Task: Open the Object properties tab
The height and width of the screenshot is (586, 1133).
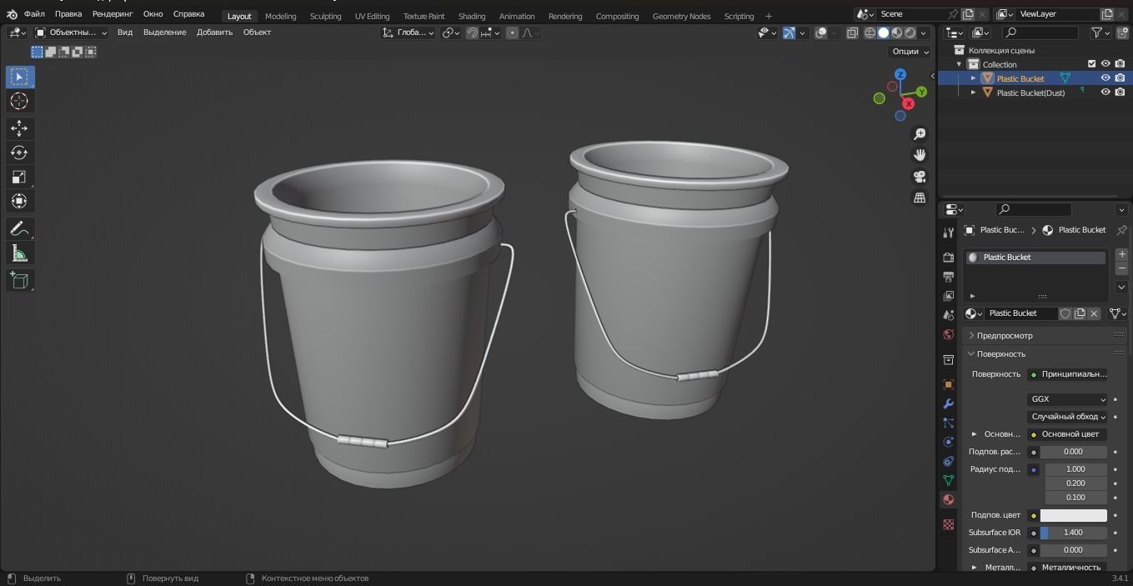Action: (x=948, y=384)
